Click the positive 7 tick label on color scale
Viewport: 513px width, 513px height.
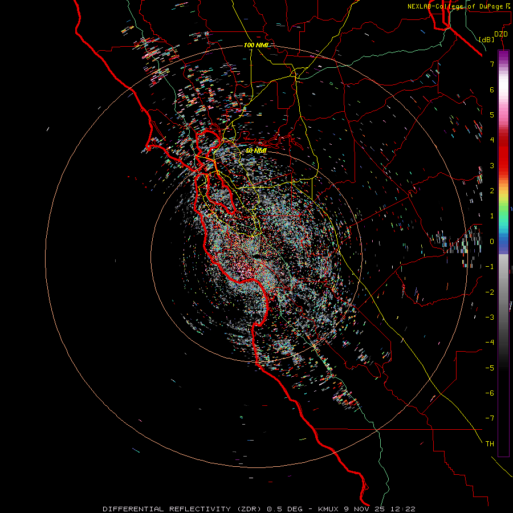tap(492, 64)
